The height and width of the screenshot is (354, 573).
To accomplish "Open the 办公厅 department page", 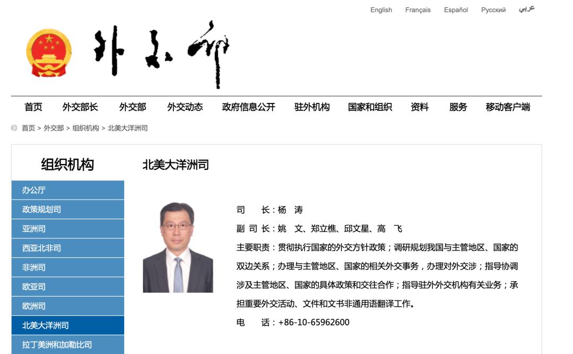I will coord(67,189).
